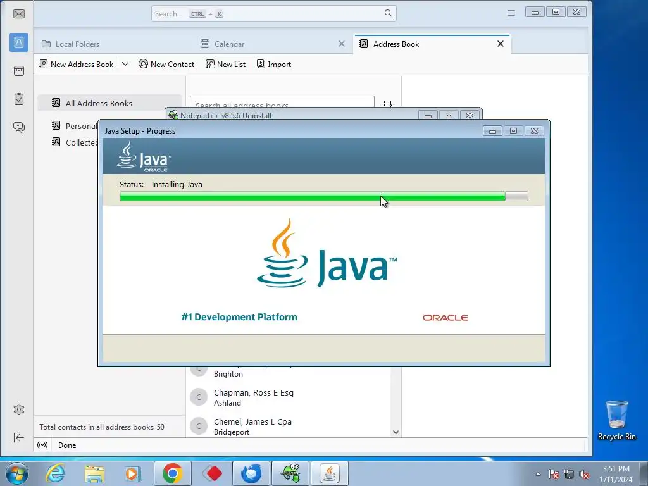Create a New Contact

click(166, 64)
